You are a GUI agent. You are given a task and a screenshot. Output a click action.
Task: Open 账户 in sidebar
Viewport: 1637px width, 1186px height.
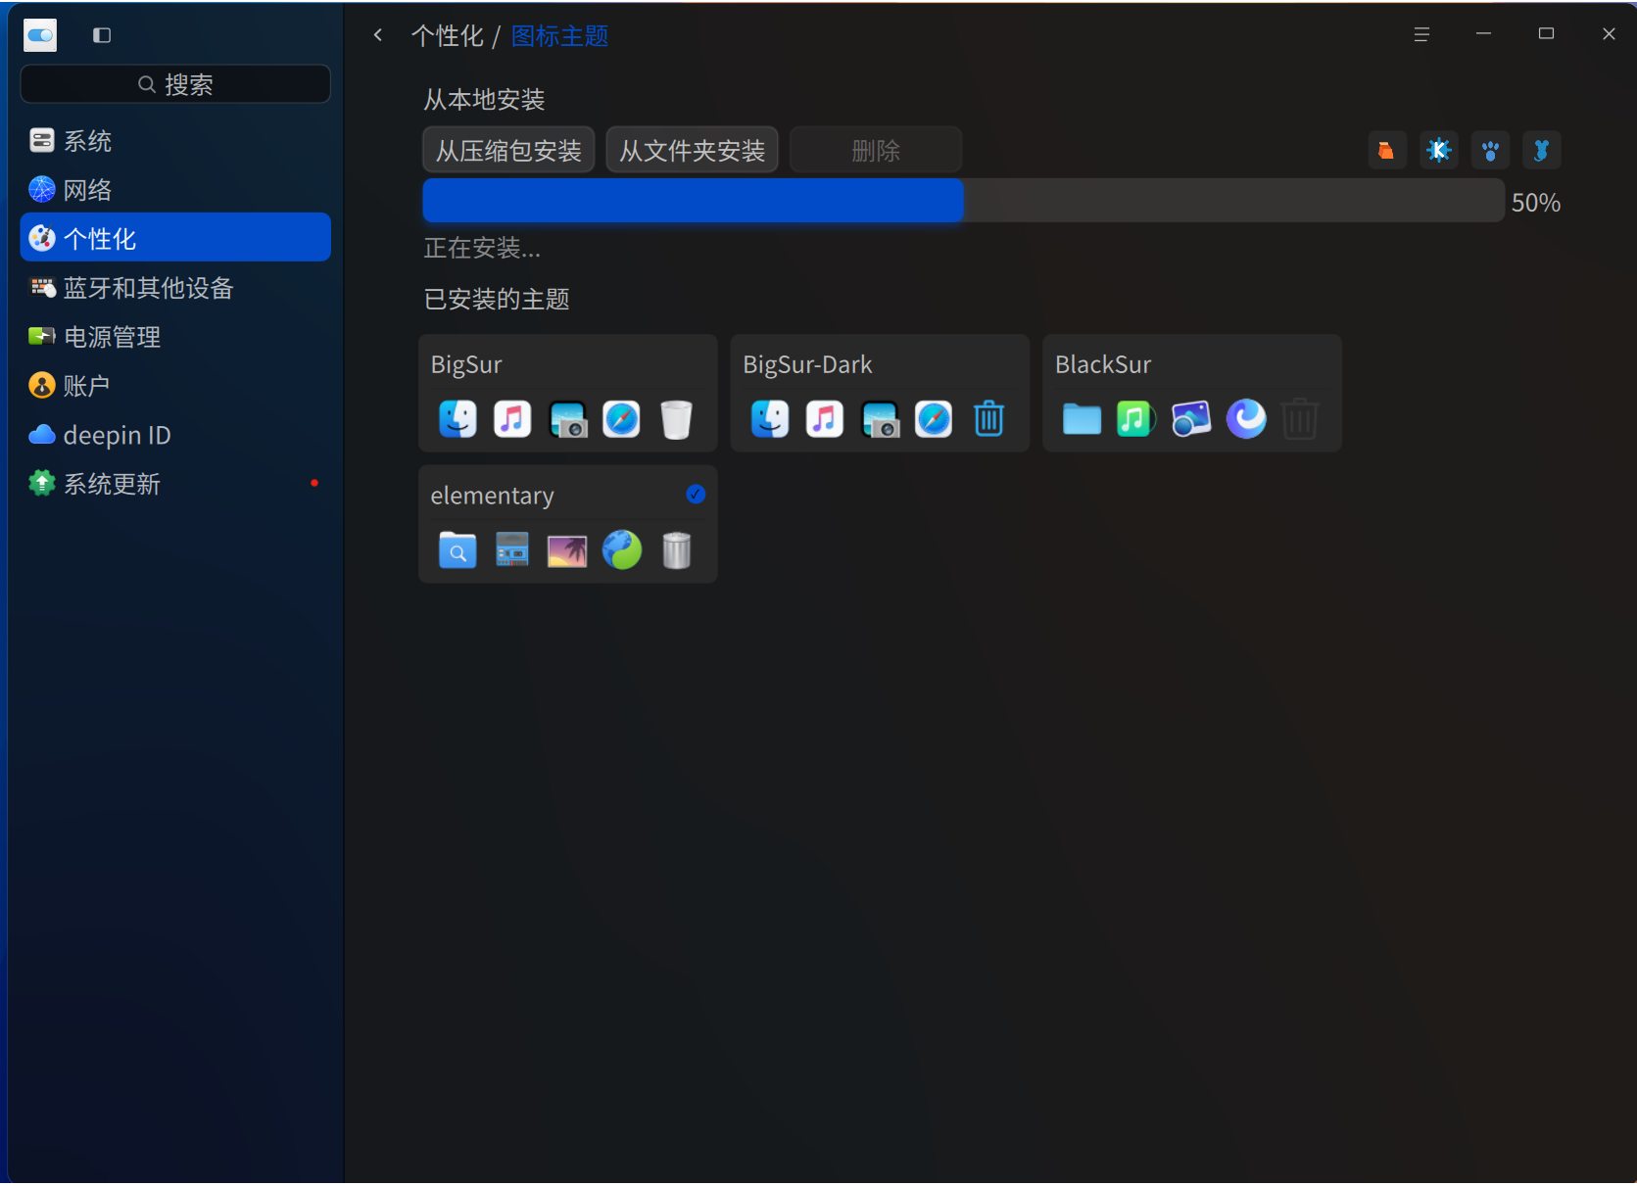click(x=175, y=386)
